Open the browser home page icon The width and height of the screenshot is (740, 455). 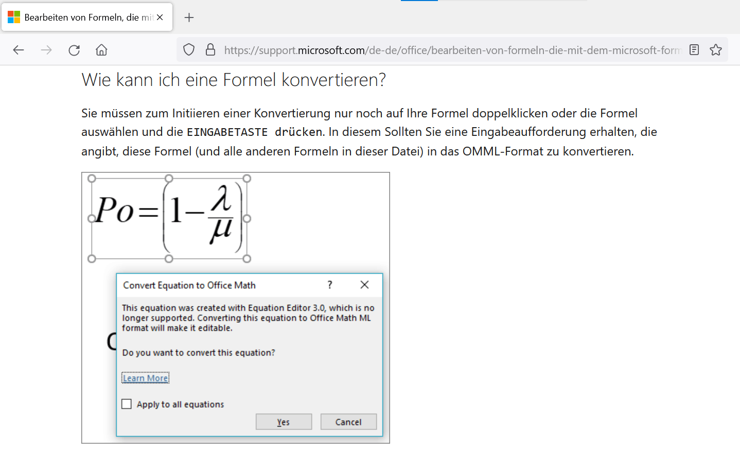point(101,50)
